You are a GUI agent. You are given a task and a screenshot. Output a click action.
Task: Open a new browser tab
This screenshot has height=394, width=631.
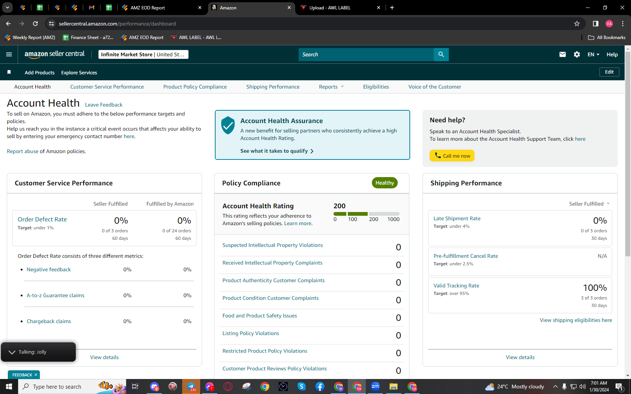tap(392, 8)
